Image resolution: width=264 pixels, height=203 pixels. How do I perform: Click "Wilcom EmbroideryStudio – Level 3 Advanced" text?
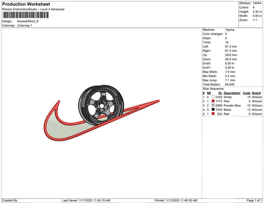[33, 9]
